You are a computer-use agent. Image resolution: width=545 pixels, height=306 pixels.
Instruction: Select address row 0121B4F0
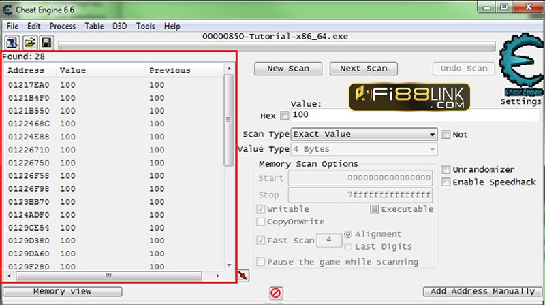pyautogui.click(x=114, y=98)
